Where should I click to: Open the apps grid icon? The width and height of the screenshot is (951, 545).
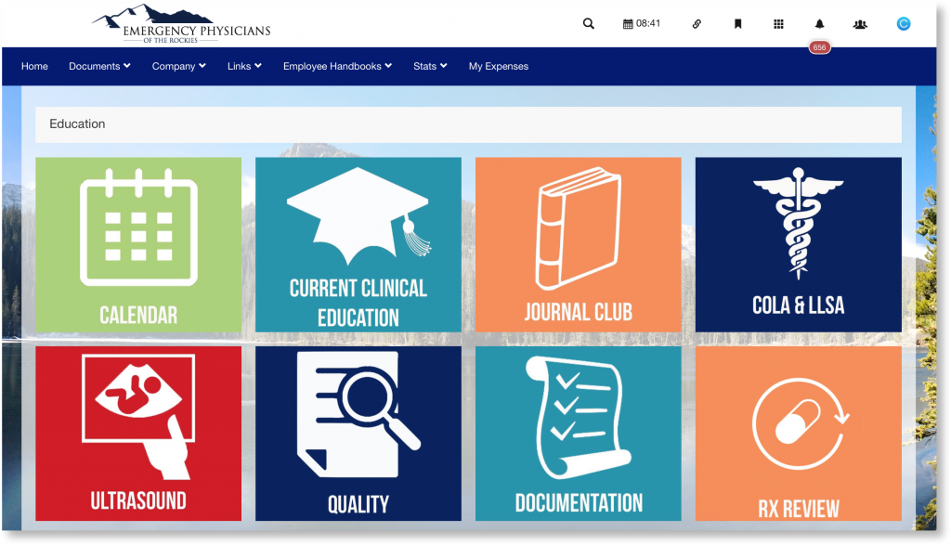pyautogui.click(x=777, y=23)
